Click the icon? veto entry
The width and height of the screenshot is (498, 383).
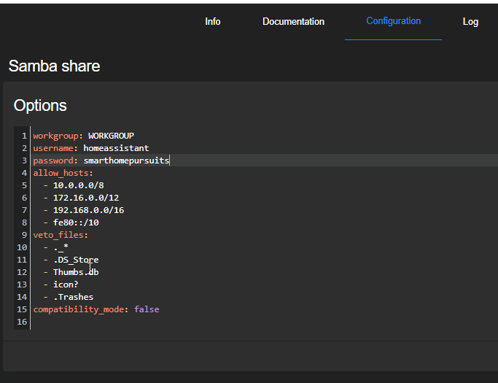click(66, 285)
